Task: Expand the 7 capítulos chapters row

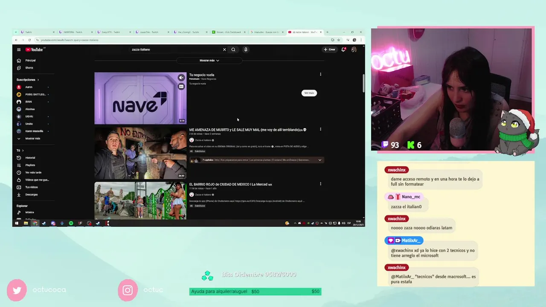Action: pos(257,160)
